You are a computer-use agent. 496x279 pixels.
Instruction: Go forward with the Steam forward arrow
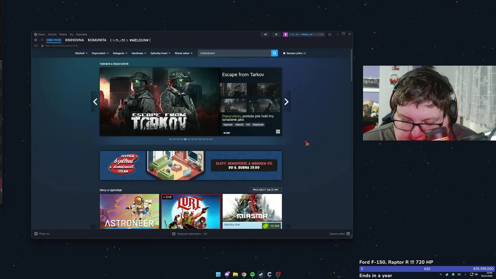click(42, 40)
